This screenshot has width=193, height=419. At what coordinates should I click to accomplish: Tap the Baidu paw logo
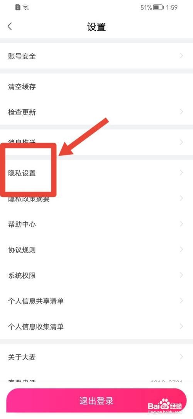[x=165, y=404]
